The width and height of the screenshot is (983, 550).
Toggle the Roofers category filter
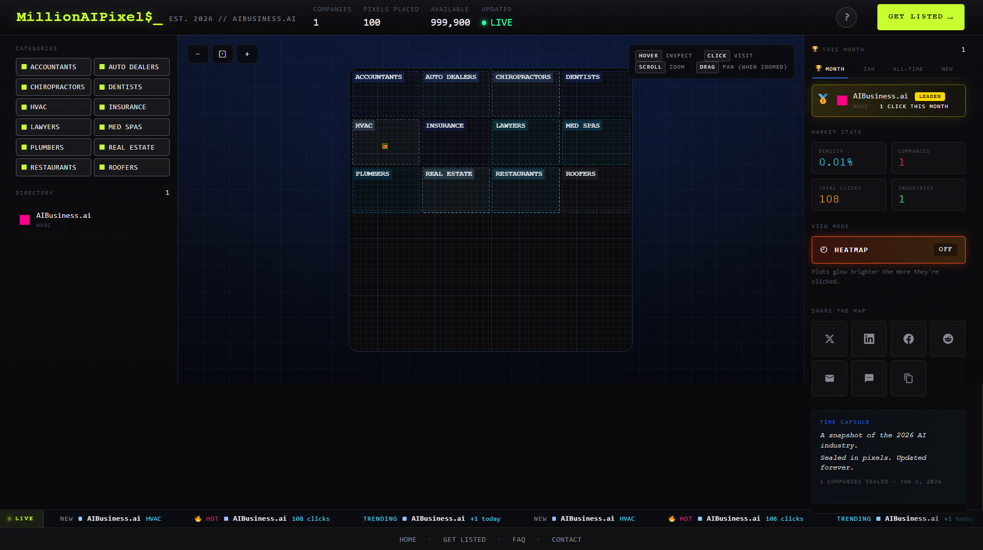pos(132,168)
